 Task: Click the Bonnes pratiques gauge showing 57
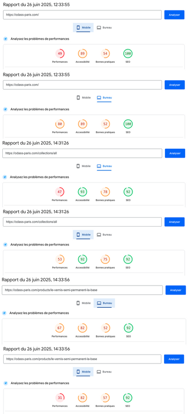[105, 397]
